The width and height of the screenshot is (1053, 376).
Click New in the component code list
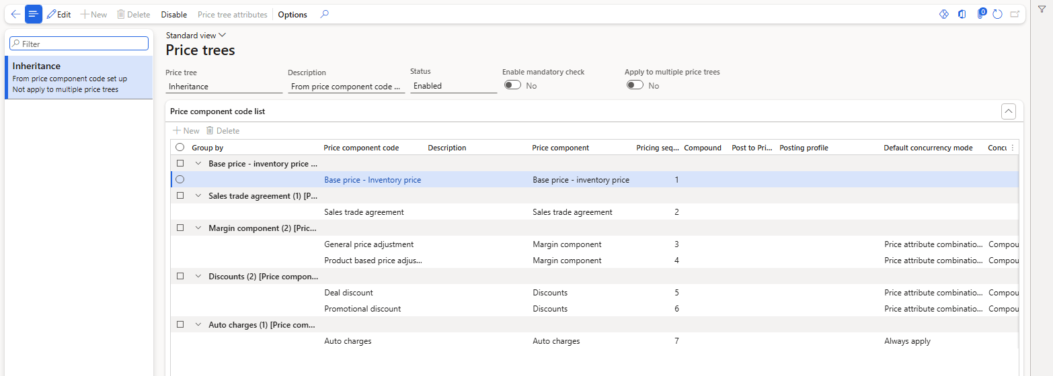pos(186,131)
